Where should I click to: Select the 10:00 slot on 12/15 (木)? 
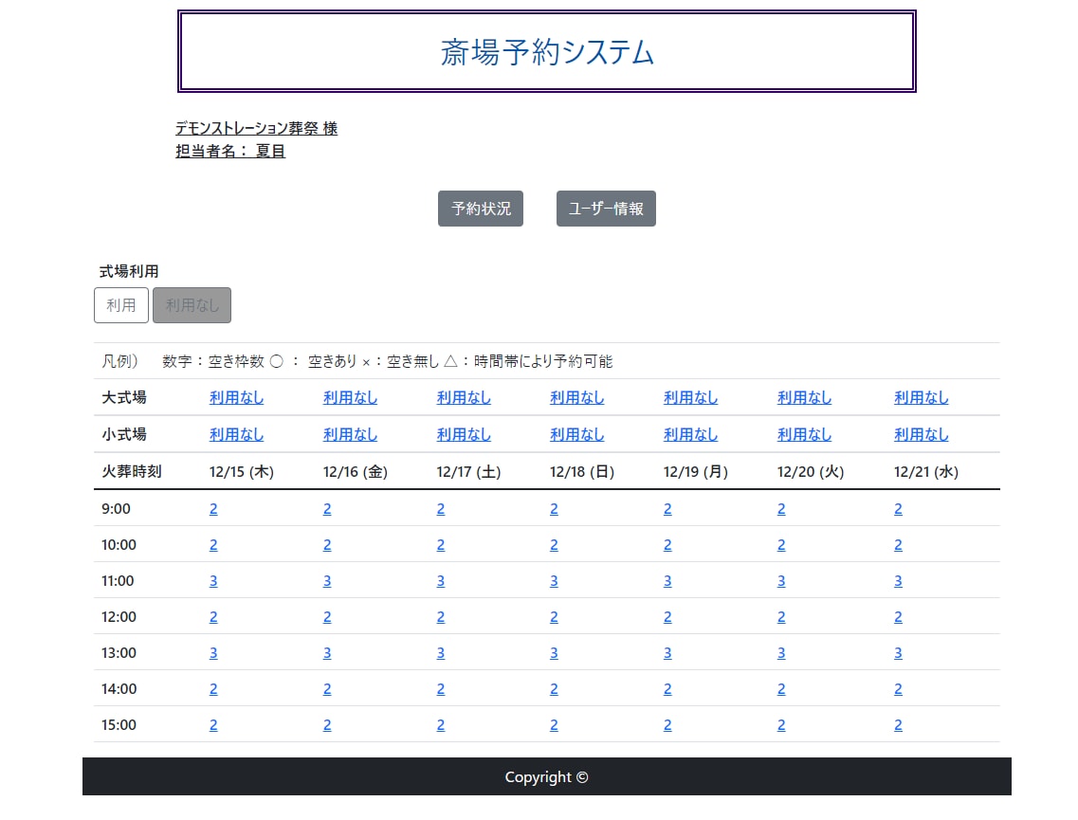tap(213, 545)
